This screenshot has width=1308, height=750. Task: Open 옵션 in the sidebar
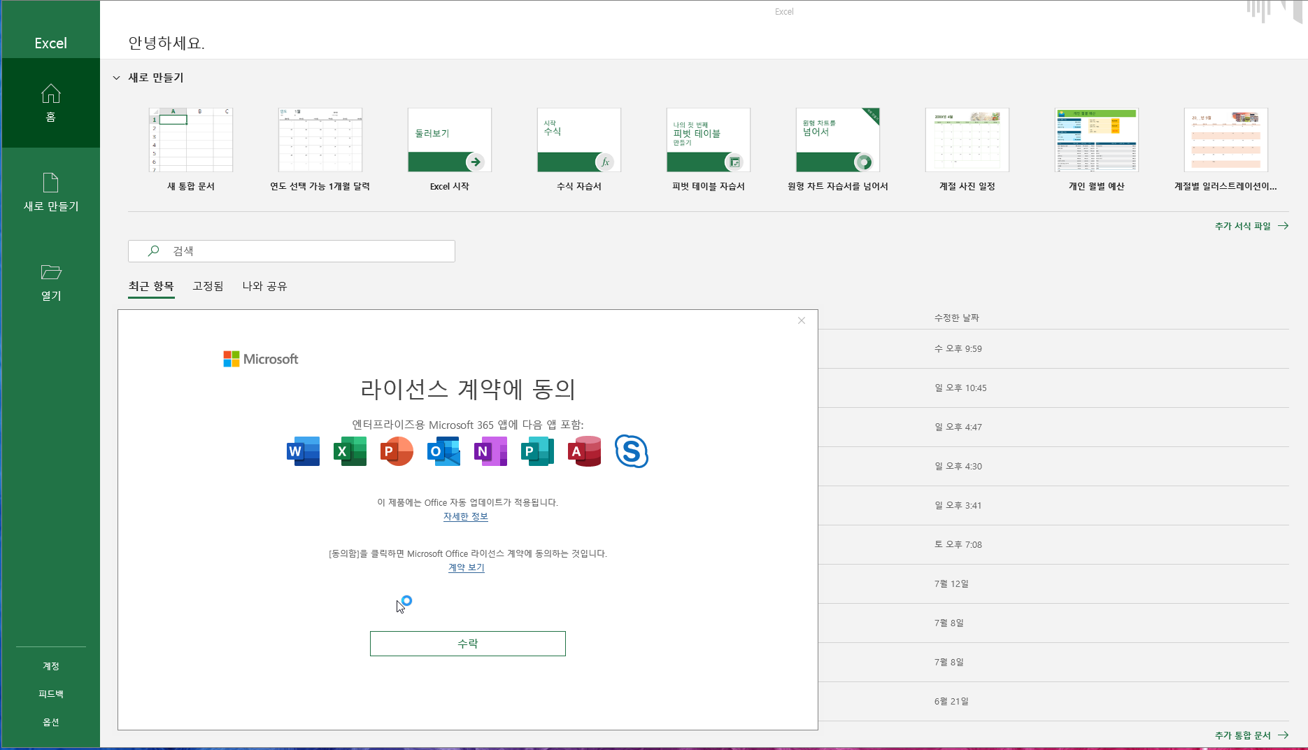point(51,722)
